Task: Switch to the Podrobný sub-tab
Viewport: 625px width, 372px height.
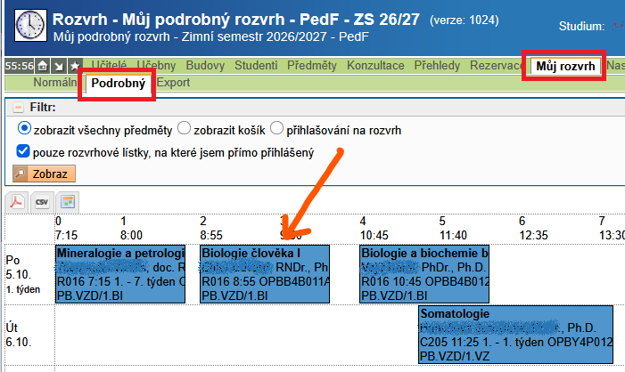Action: pos(118,83)
